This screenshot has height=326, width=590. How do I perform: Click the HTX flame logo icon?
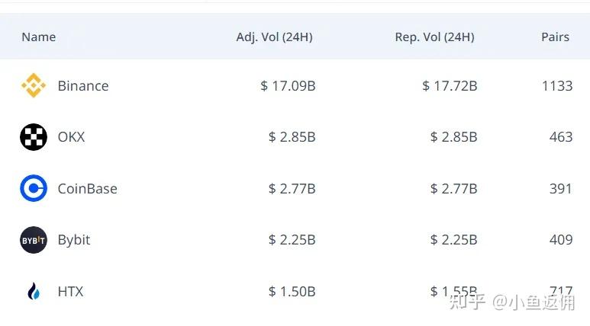pos(34,291)
